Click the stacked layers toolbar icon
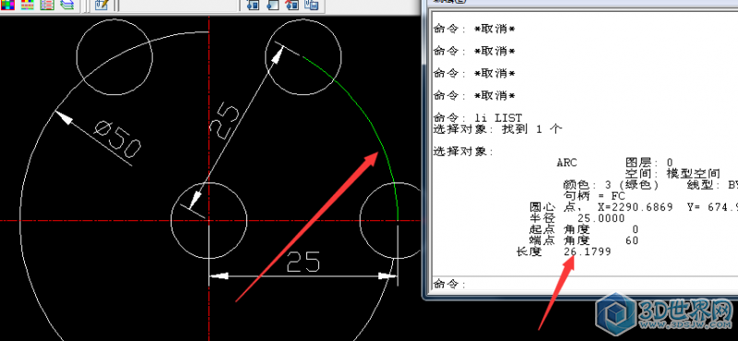Viewport: 738px width, 341px height. (x=66, y=5)
